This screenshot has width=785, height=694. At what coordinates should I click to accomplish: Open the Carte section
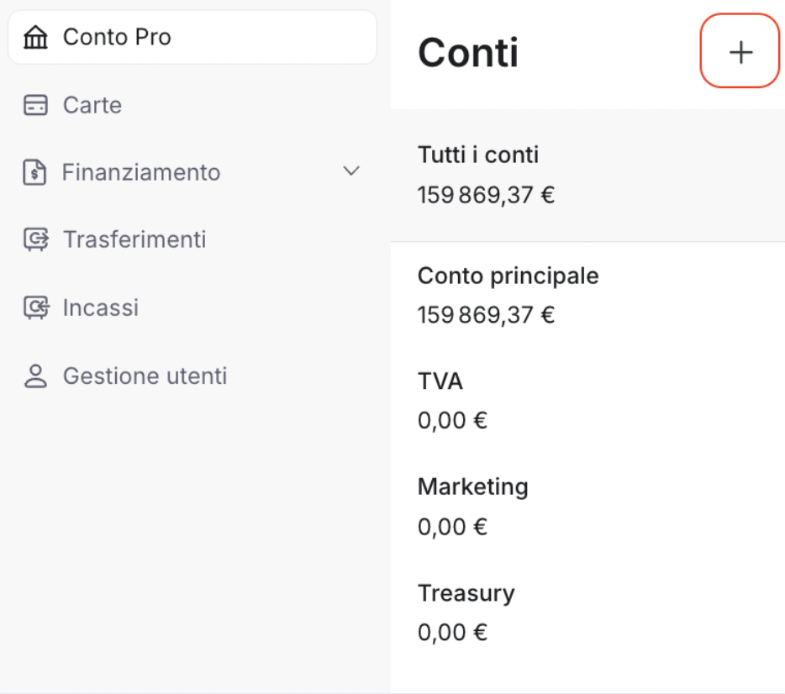[x=92, y=105]
